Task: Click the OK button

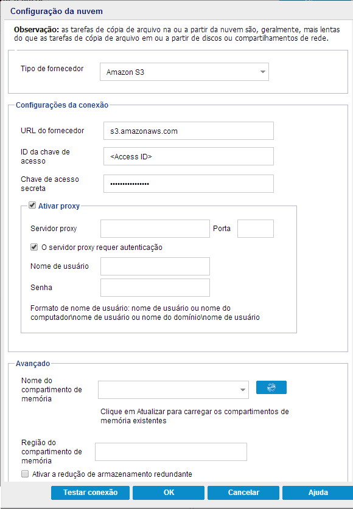Action: [169, 493]
